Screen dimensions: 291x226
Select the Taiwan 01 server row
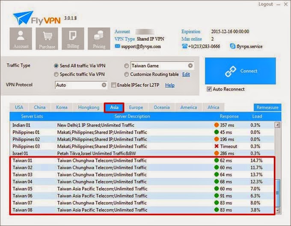(142, 161)
